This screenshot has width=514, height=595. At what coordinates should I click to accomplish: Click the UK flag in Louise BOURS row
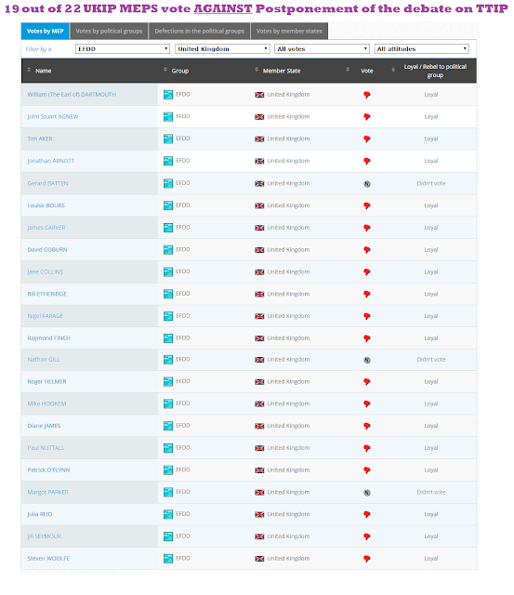point(259,205)
